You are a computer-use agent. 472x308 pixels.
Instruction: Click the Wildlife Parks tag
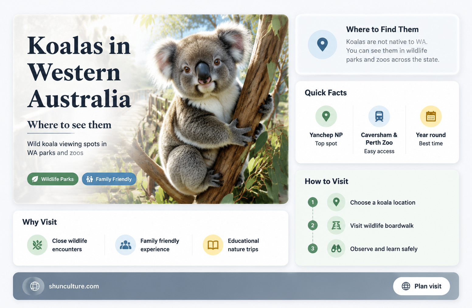(53, 179)
